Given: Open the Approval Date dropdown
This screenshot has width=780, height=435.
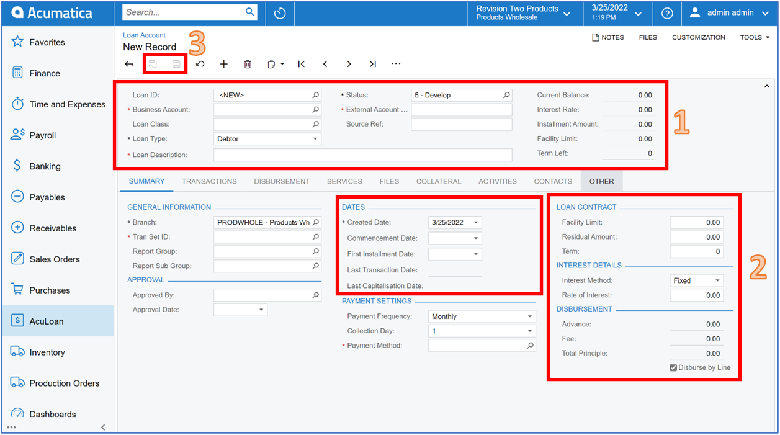Looking at the screenshot, I should click(261, 310).
